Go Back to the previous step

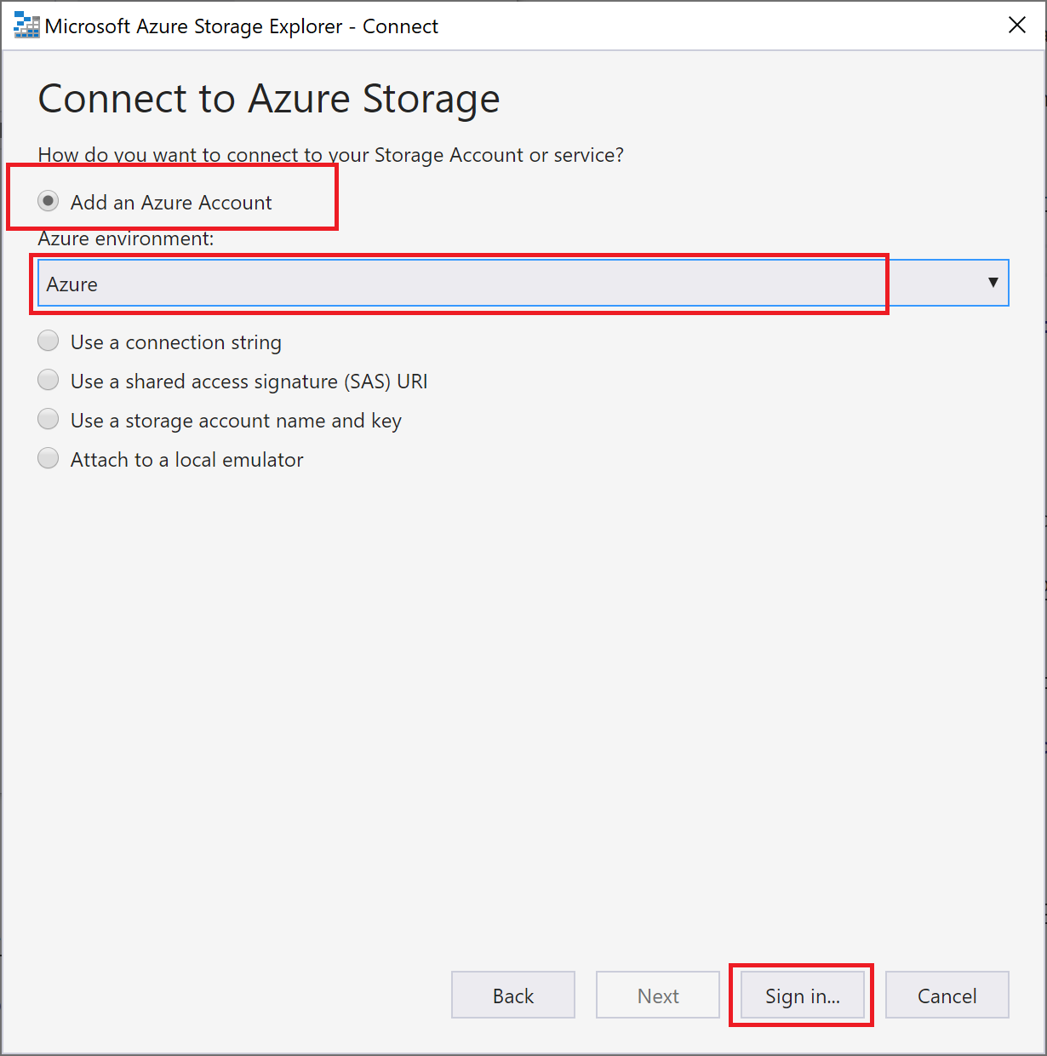pyautogui.click(x=512, y=995)
